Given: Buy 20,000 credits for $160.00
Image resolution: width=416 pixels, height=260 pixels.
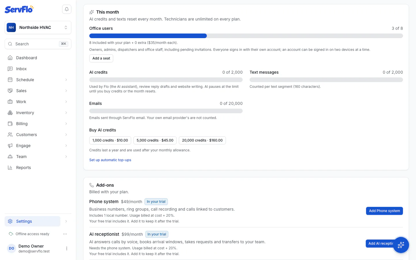Looking at the screenshot, I should (202, 140).
